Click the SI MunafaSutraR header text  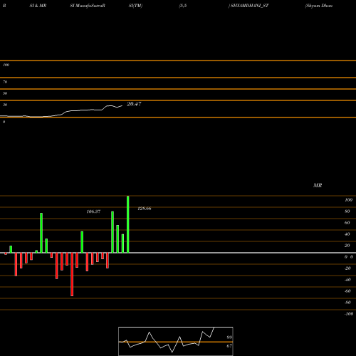coord(88,6)
